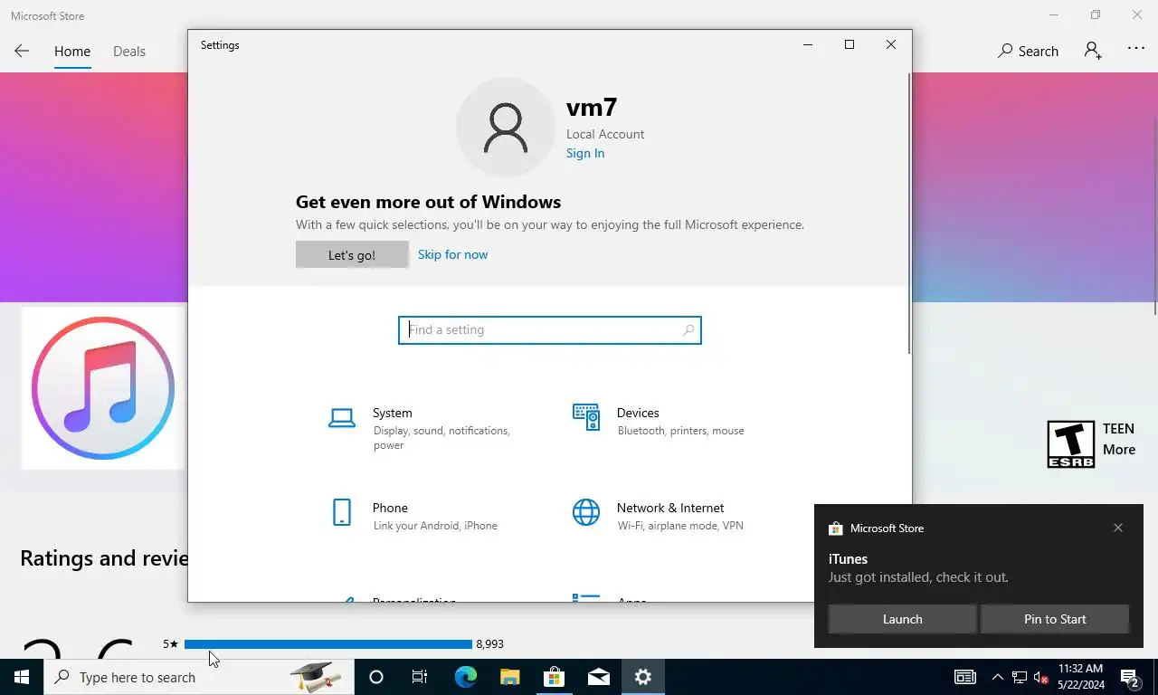Viewport: 1158px width, 695px height.
Task: Click the Let's go! button
Action: click(x=352, y=255)
